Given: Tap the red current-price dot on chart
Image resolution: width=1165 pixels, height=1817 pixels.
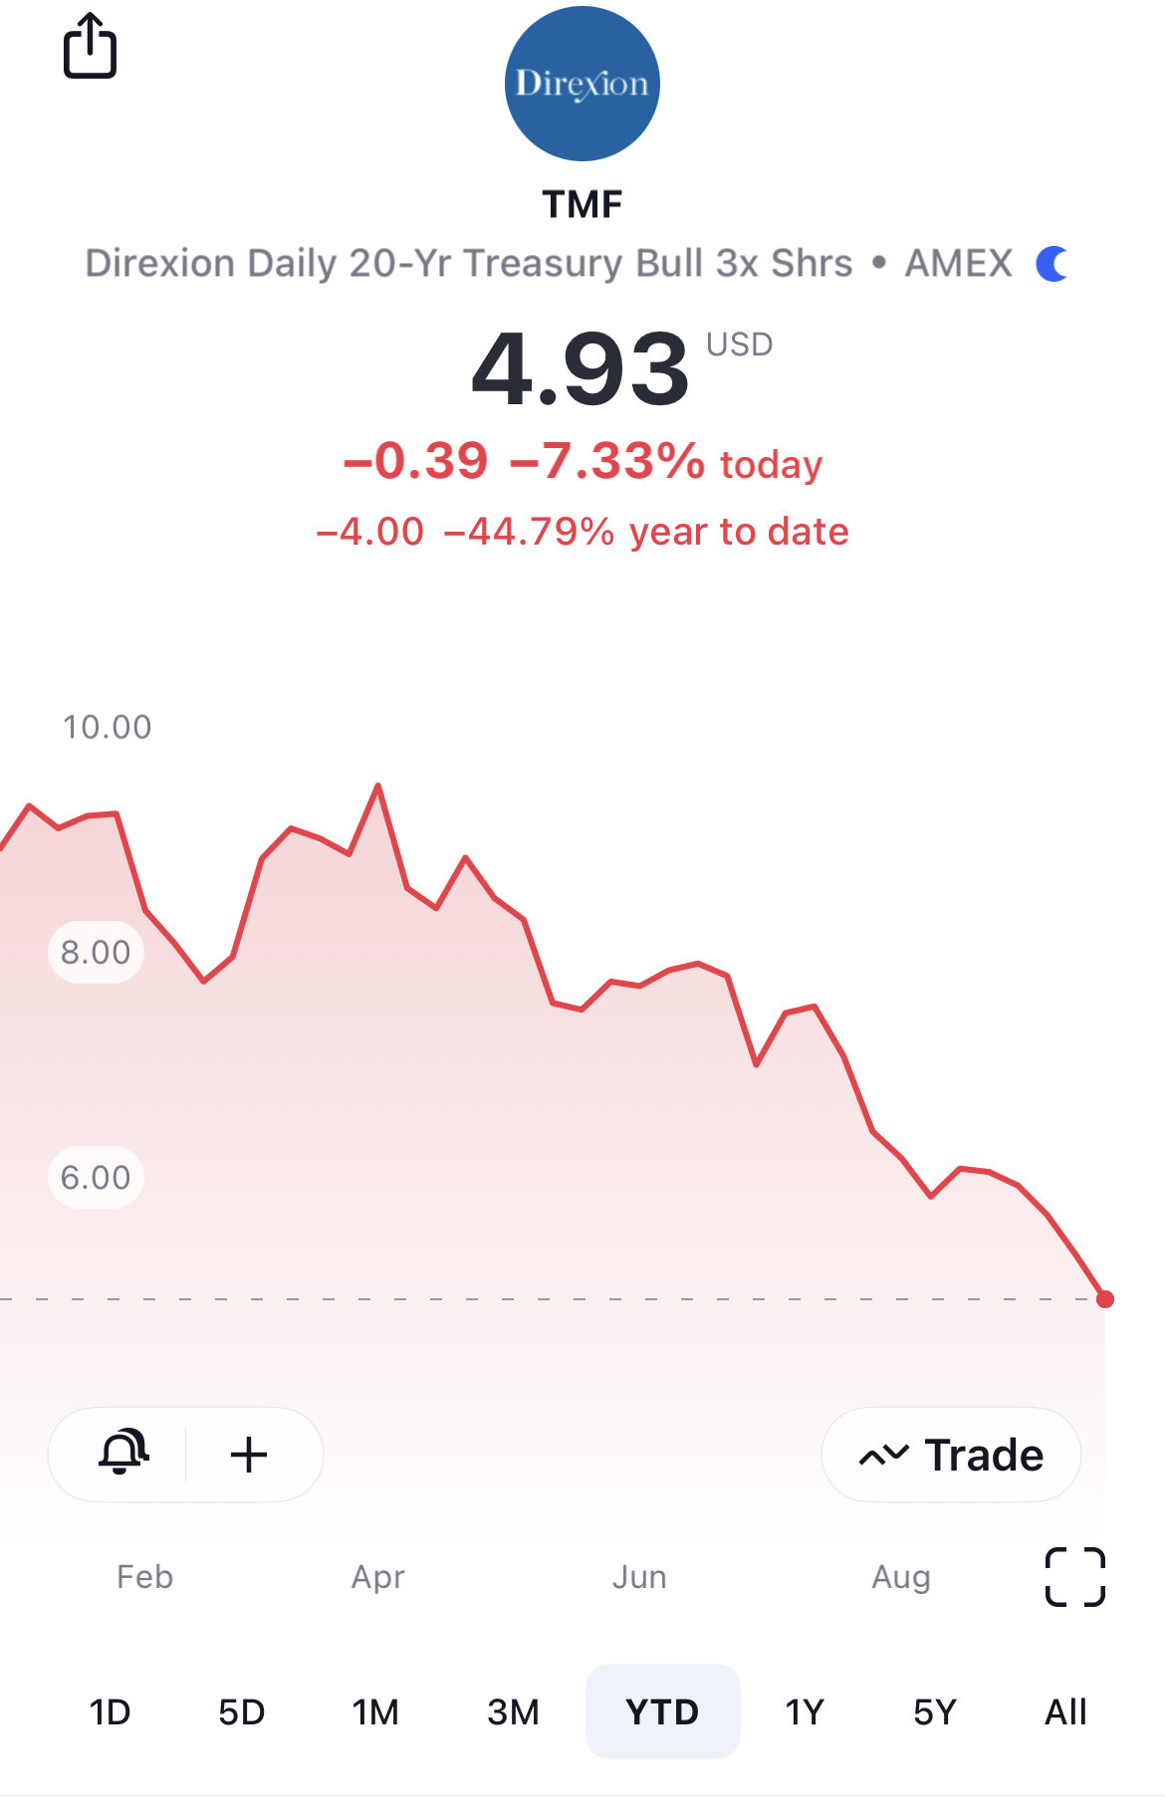Looking at the screenshot, I should click(1104, 1299).
